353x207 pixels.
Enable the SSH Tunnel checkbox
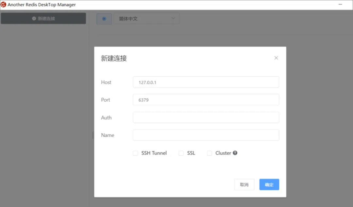pyautogui.click(x=135, y=153)
